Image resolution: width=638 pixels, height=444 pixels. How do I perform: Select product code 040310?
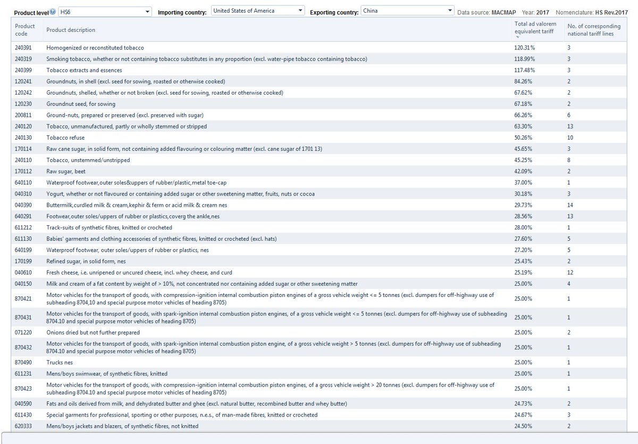23,194
